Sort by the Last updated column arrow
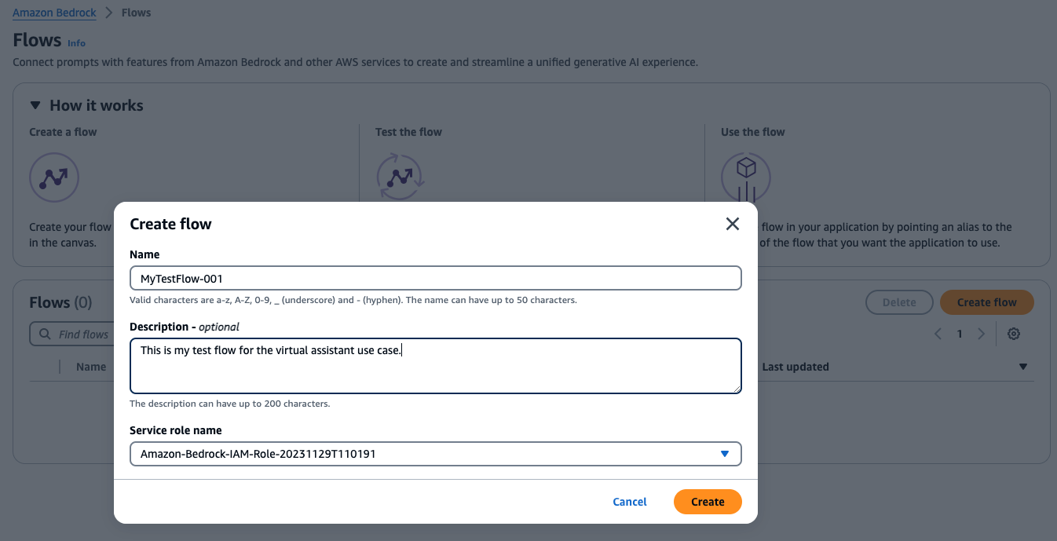Screen dimensions: 1057x541 (x=1023, y=367)
